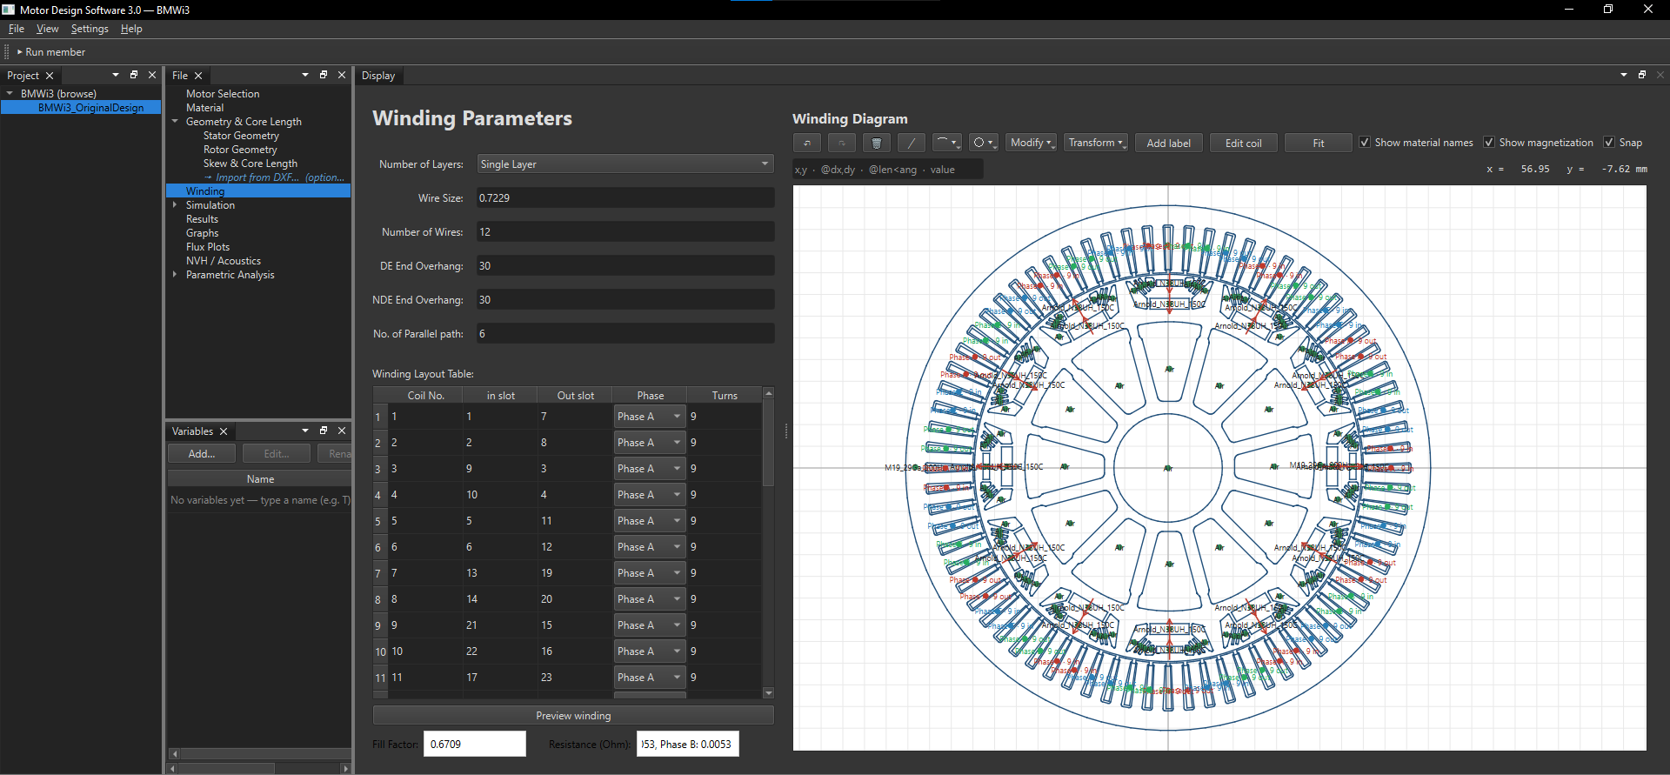The image size is (1670, 775).
Task: Float the Project panel
Action: tap(134, 75)
